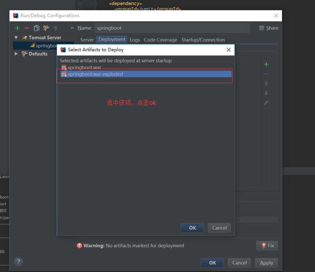Edit deployment item pencil icon

[x=266, y=103]
